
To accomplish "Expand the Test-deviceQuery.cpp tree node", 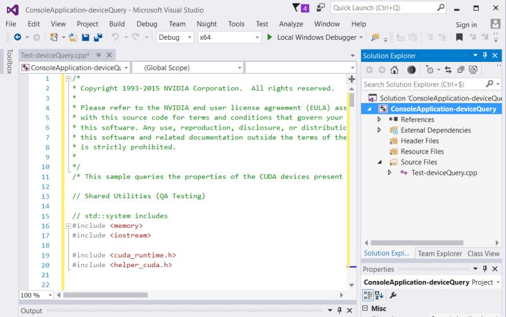I will 390,172.
